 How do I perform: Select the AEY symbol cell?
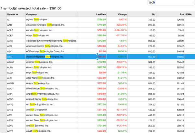click(x=16, y=52)
